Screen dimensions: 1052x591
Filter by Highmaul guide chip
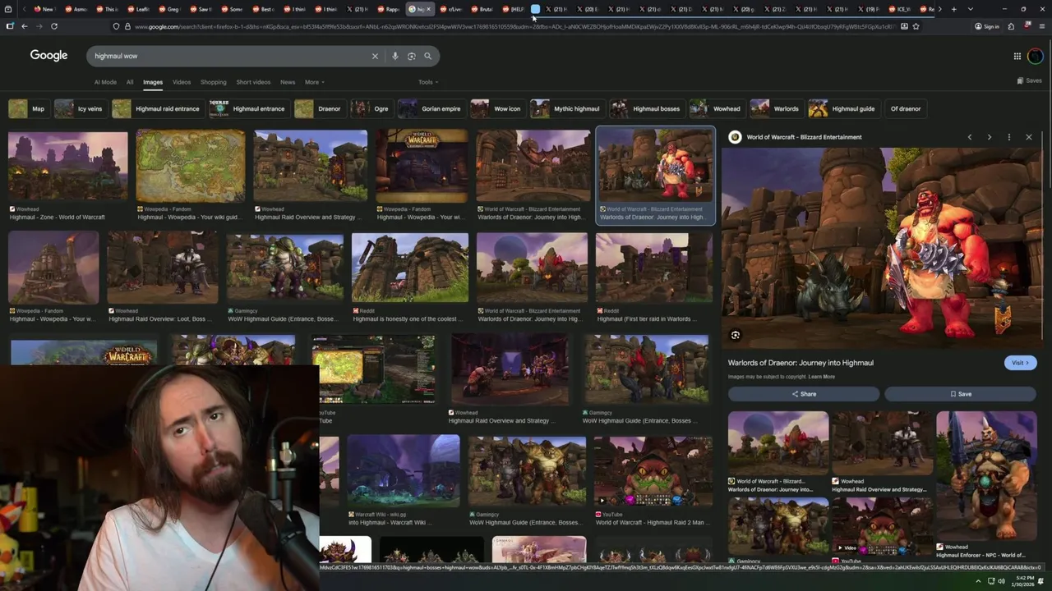tap(844, 108)
